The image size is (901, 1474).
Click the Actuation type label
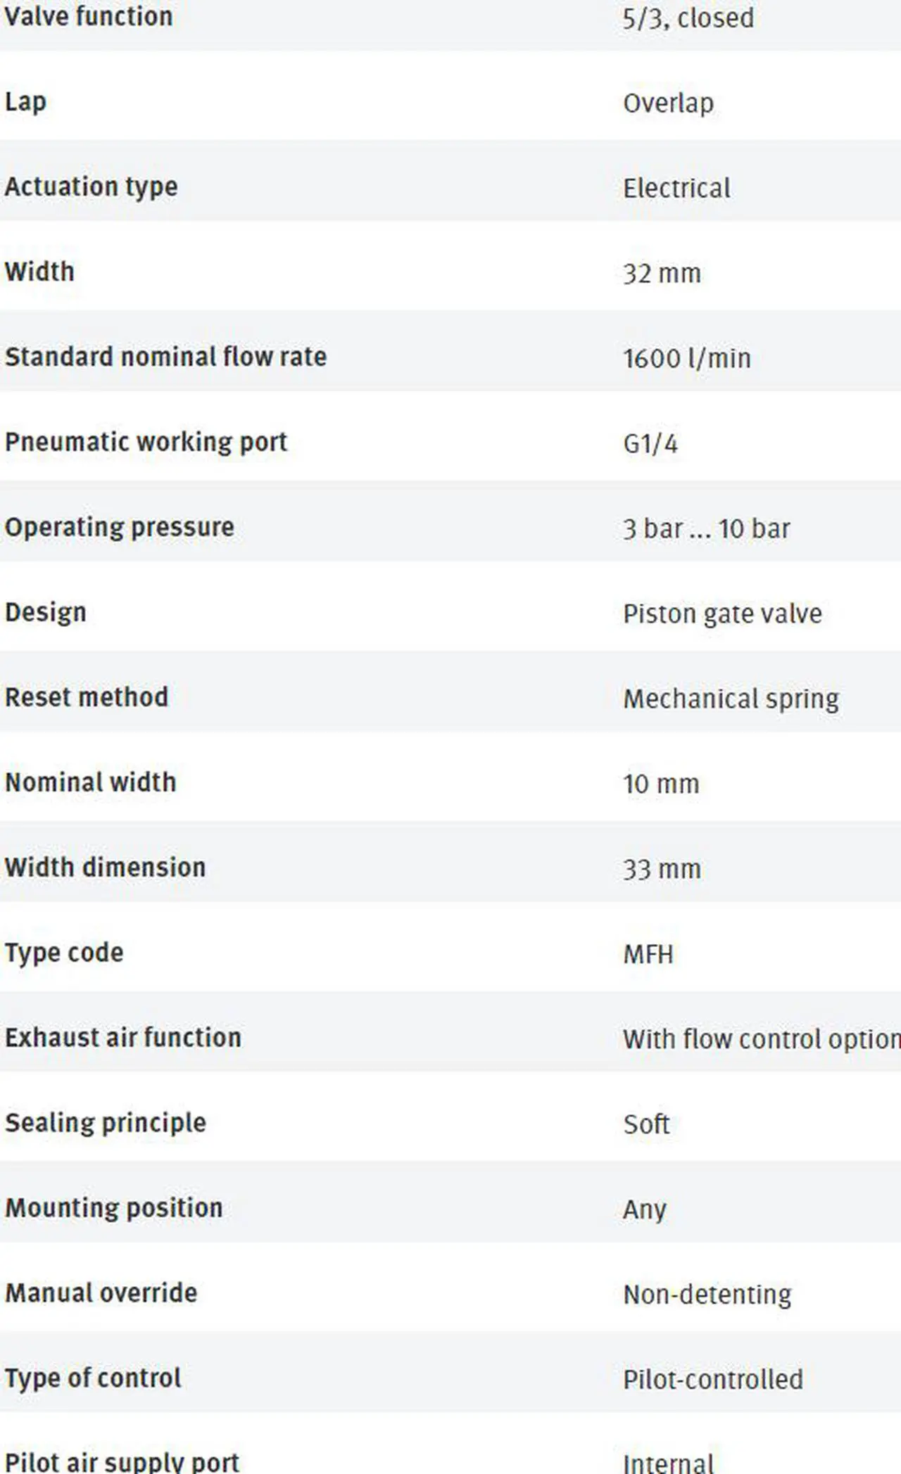(91, 187)
